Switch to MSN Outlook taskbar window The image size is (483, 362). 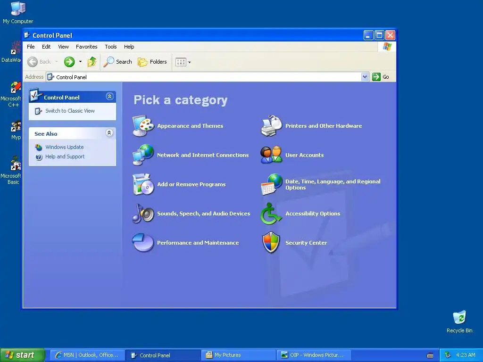tap(87, 355)
